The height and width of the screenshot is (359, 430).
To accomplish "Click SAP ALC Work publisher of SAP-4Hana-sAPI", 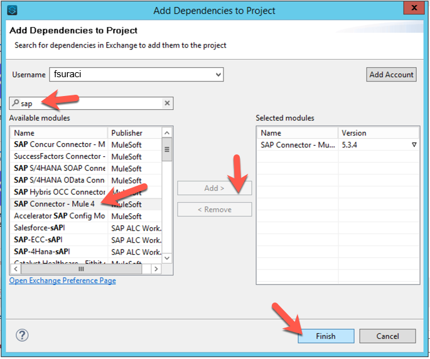I will click(x=136, y=252).
